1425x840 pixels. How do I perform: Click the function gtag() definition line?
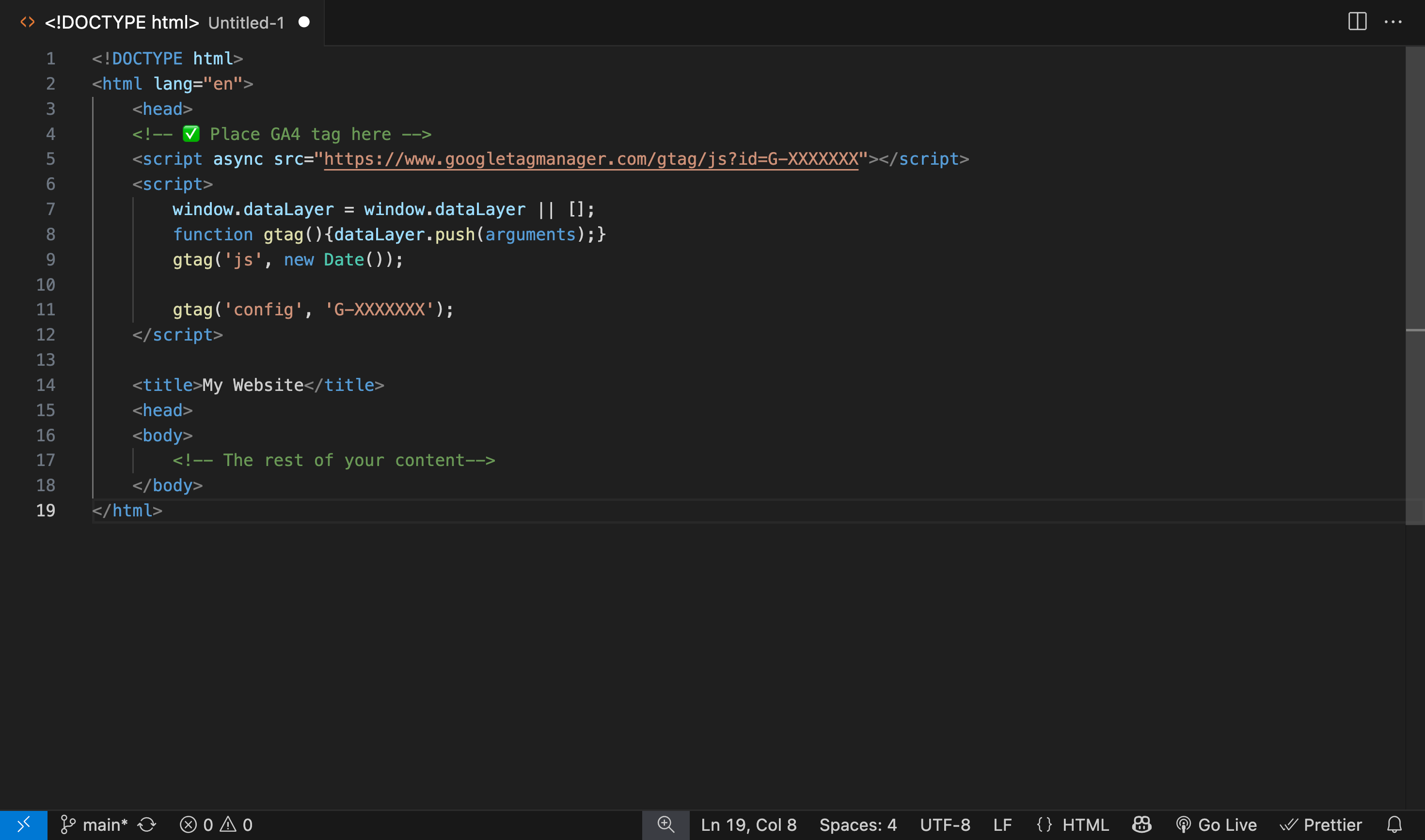[389, 234]
